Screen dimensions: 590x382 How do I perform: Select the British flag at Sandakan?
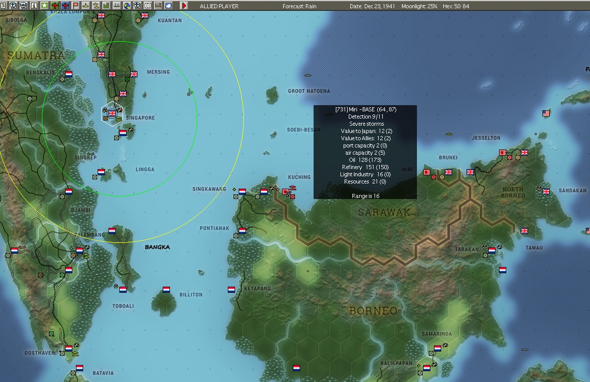point(546,192)
